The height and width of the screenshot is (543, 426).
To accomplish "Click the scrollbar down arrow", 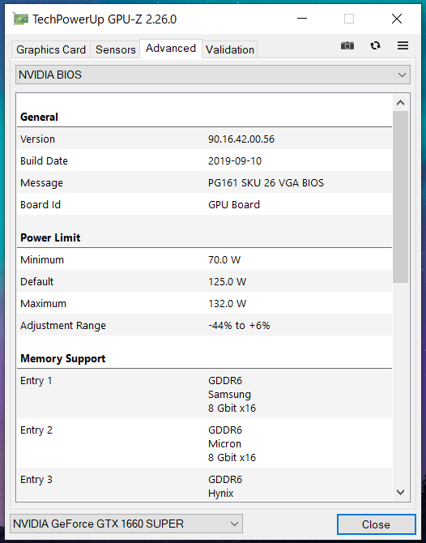I will point(401,492).
